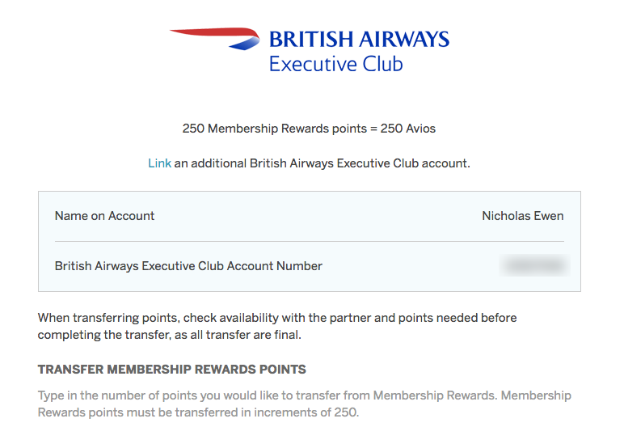624x444 pixels.
Task: Click the 'When transferring points' warning line
Action: (x=113, y=318)
